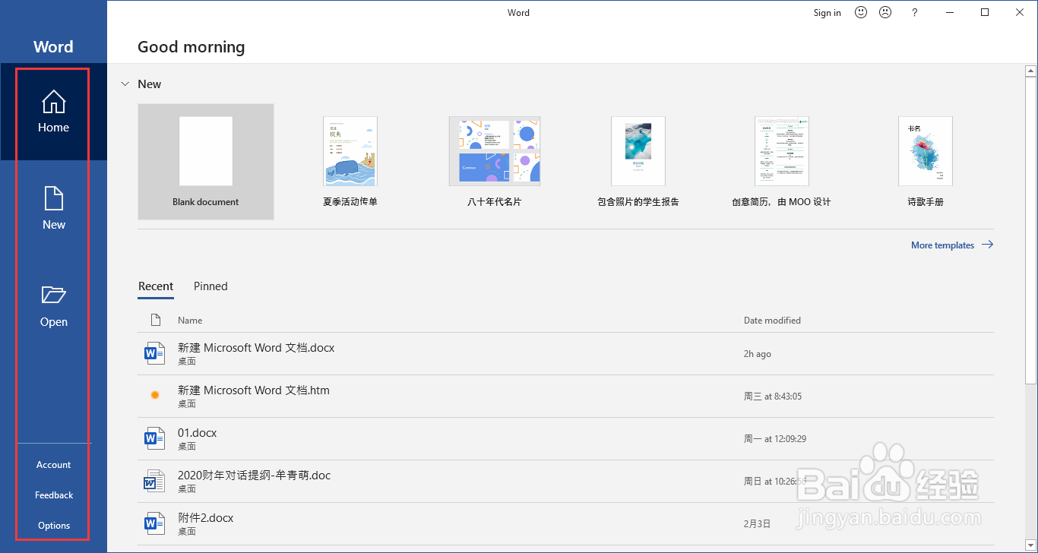
Task: Collapse the New section chevron
Action: [125, 84]
